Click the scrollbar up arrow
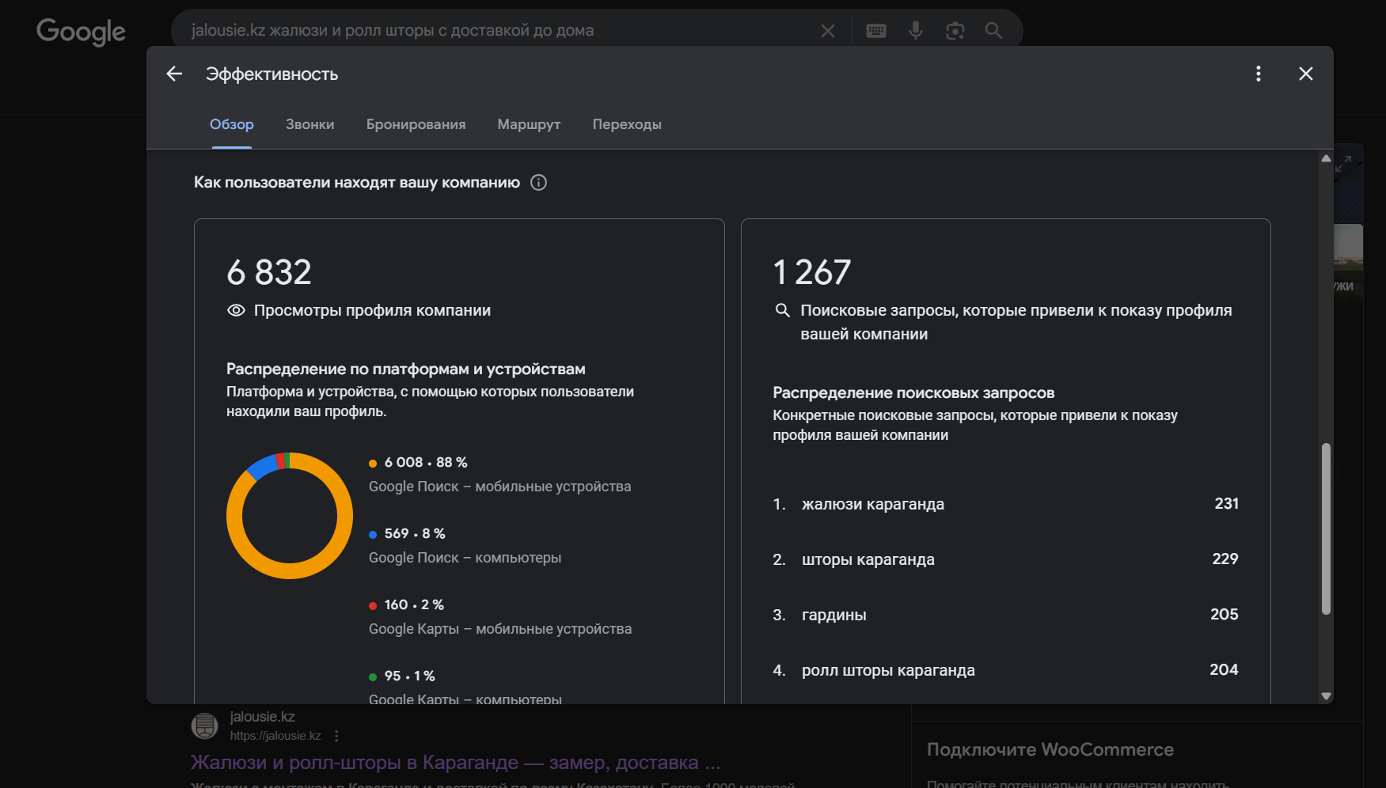1386x788 pixels. [x=1326, y=158]
